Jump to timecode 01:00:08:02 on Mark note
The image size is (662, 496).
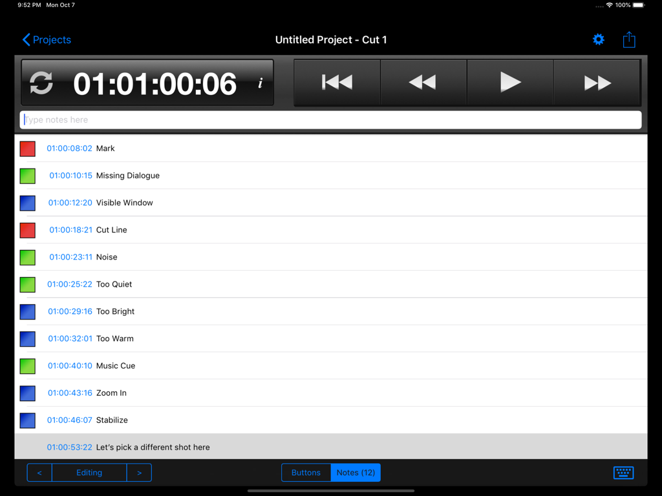click(70, 148)
